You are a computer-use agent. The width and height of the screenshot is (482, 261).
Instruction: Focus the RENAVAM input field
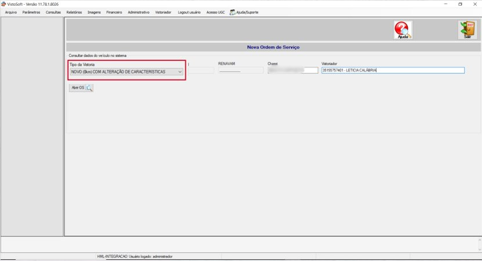click(240, 71)
